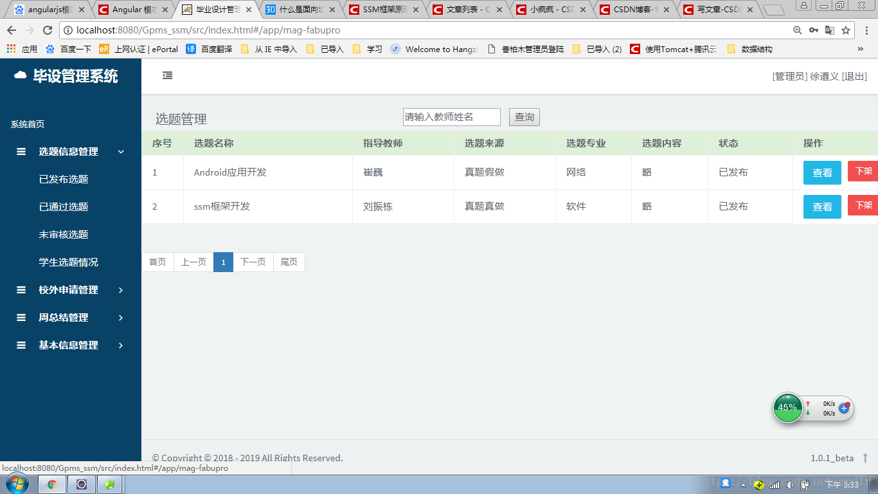The height and width of the screenshot is (494, 878).
Task: Switch to the 写文章-CSDN browser tab
Action: pos(717,10)
